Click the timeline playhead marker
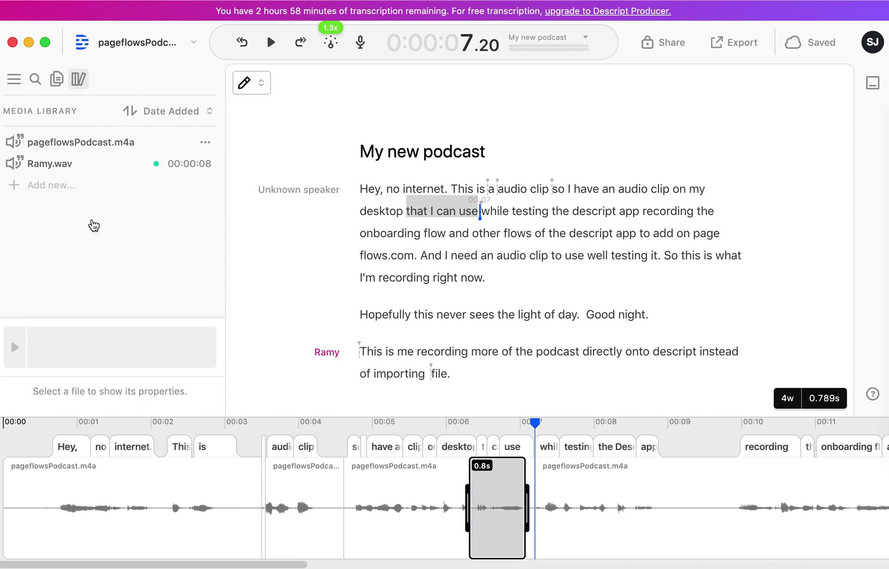This screenshot has height=569, width=889. pyautogui.click(x=535, y=423)
